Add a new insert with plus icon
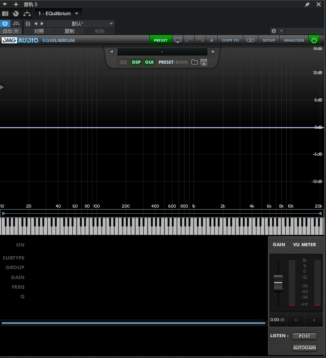Viewport: 326px width, 358px height. (16, 4)
